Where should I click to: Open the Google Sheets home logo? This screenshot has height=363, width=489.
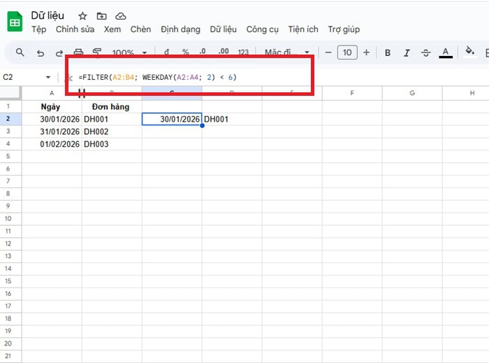(15, 22)
